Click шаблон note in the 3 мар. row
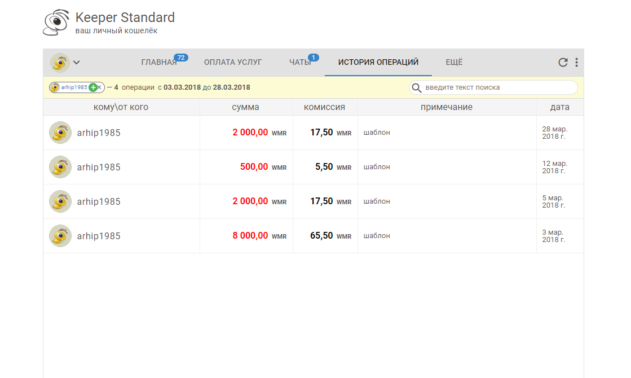 [377, 235]
